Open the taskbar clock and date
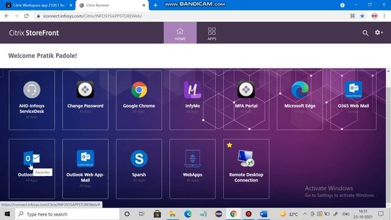The width and height of the screenshot is (391, 220). pyautogui.click(x=363, y=214)
